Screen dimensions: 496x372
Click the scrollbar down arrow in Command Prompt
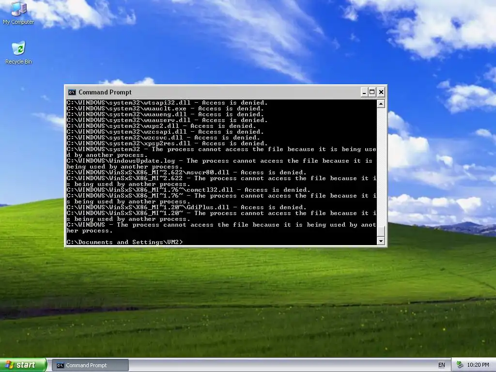381,241
